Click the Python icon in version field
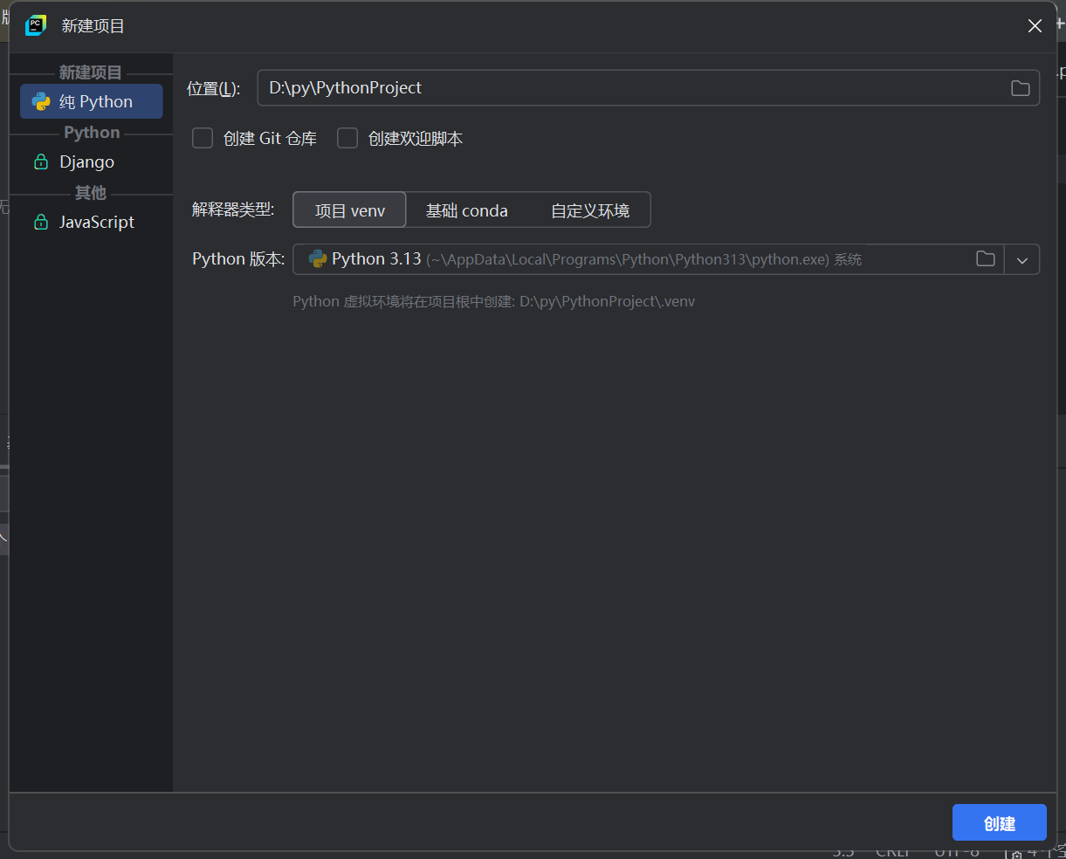Screen dimensions: 1066x859 click(x=318, y=258)
